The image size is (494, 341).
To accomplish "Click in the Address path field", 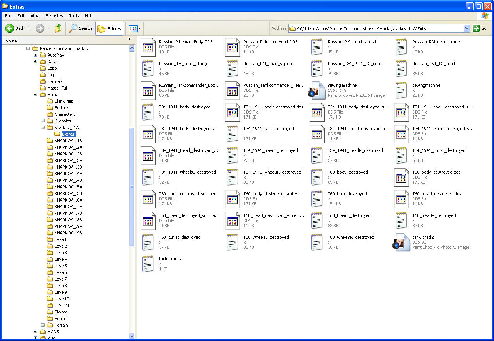I will point(376,28).
